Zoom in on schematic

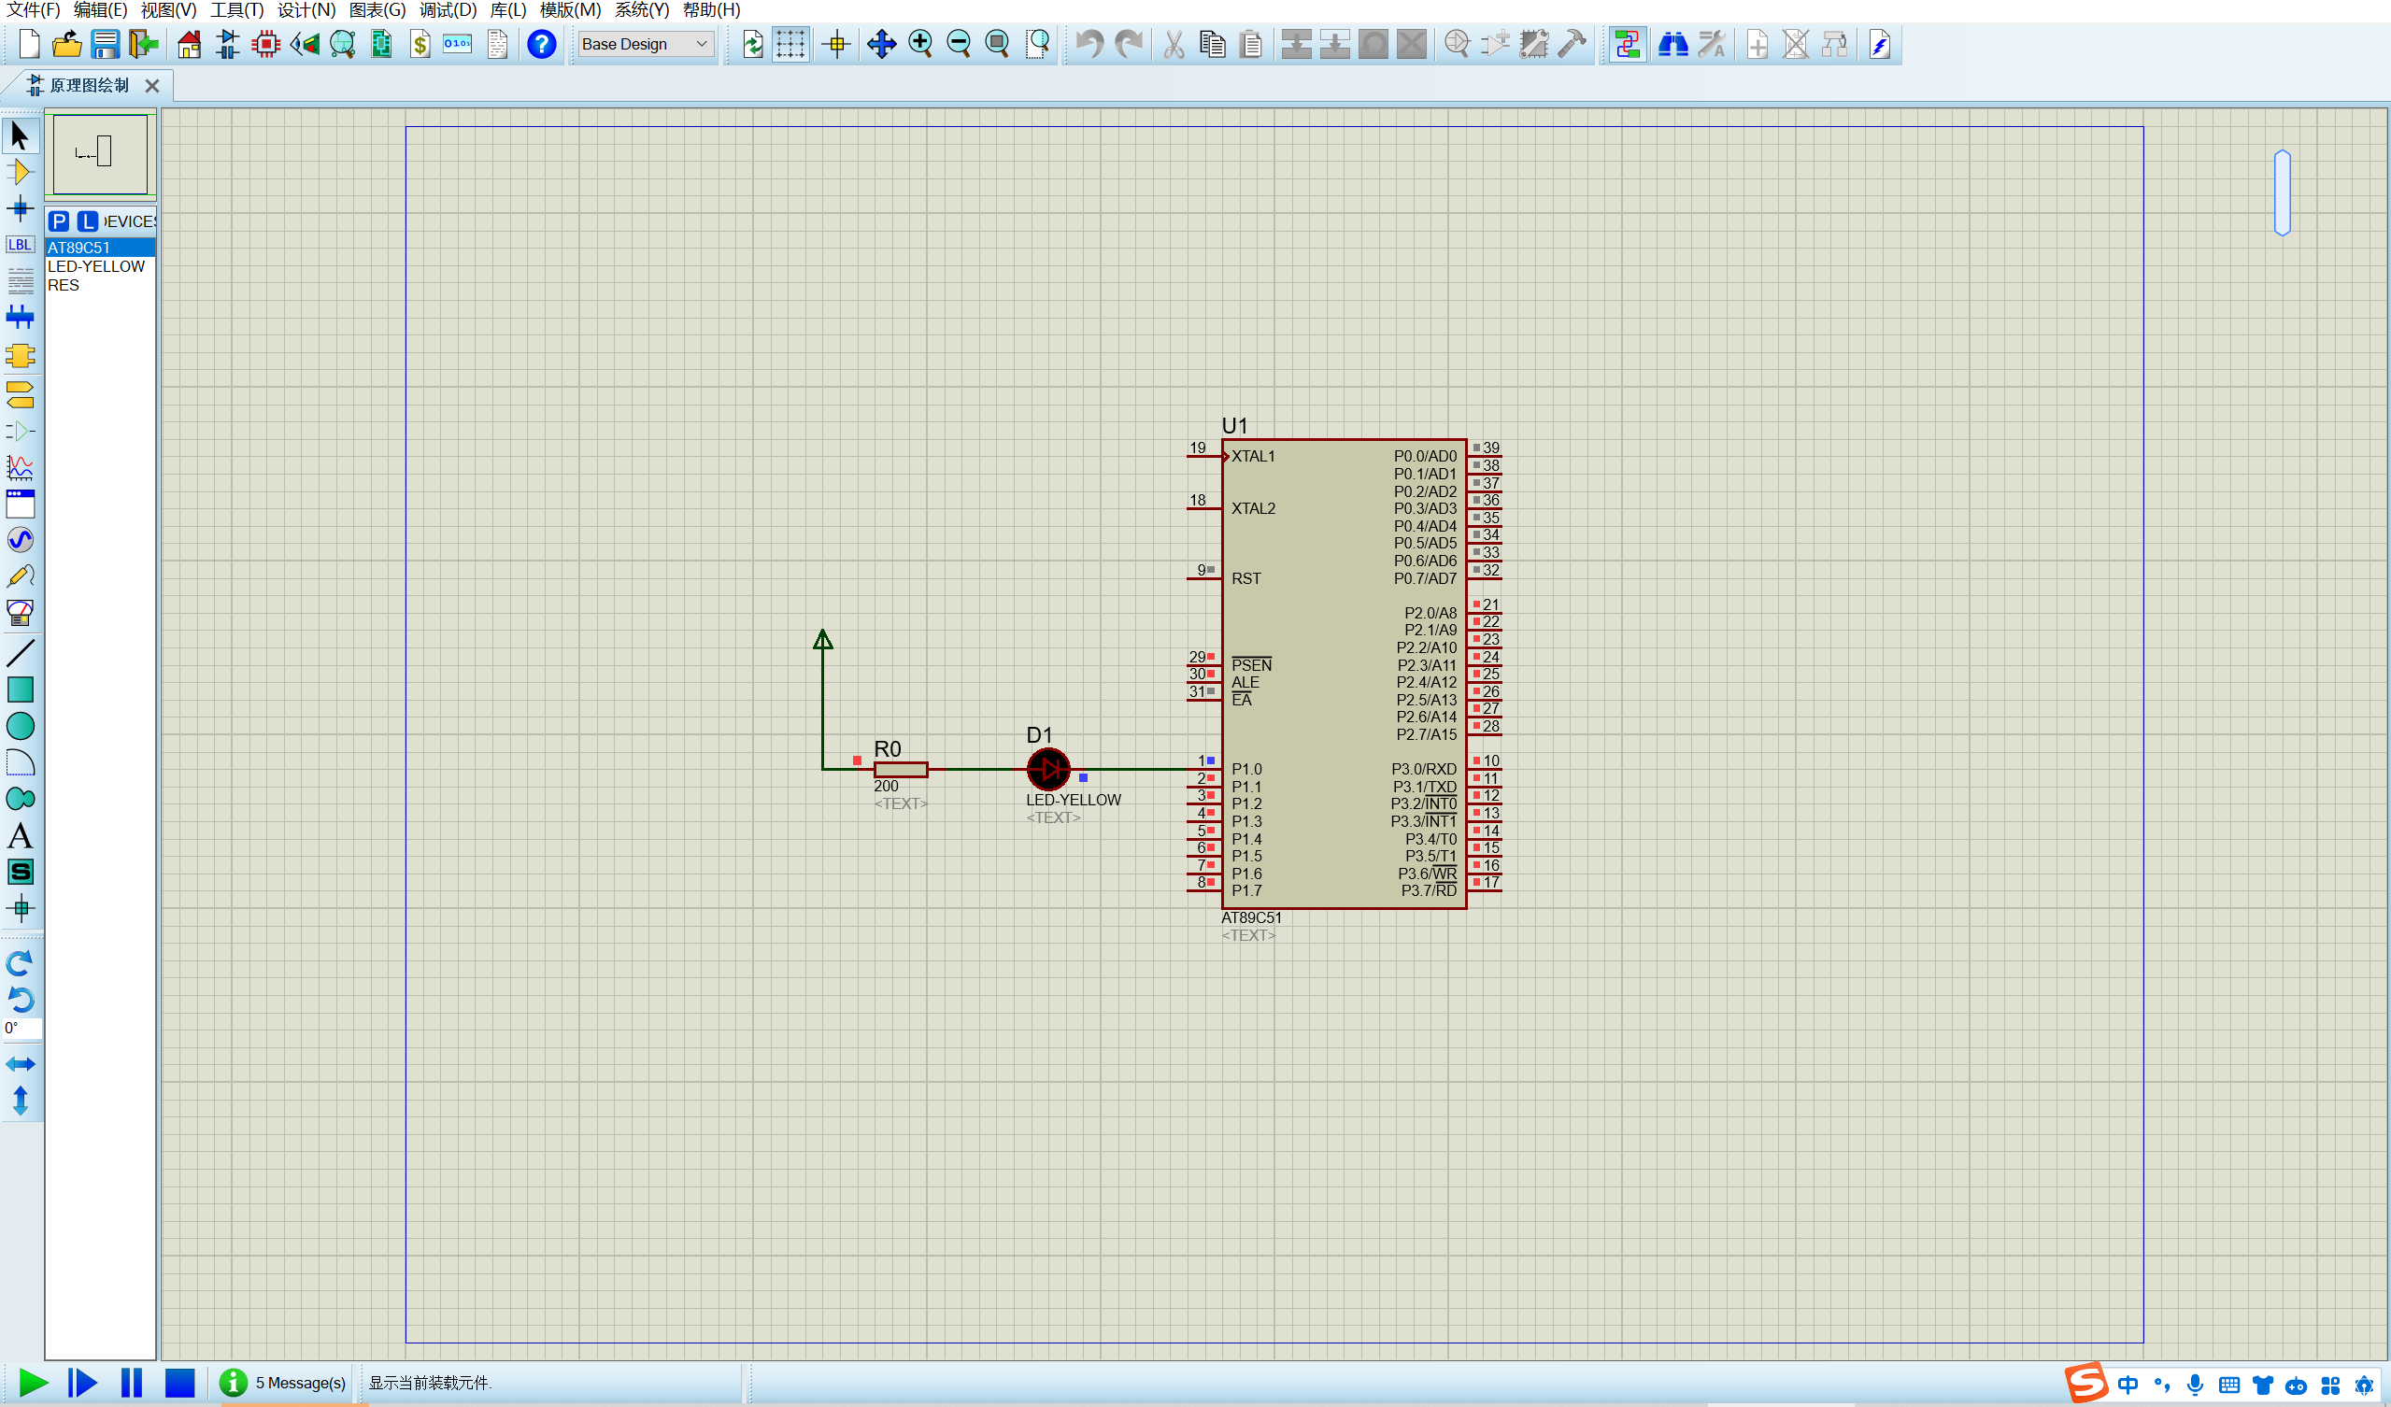(x=920, y=44)
